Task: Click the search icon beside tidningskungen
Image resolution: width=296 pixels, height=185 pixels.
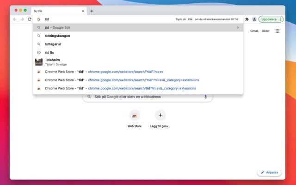Action: [x=39, y=36]
